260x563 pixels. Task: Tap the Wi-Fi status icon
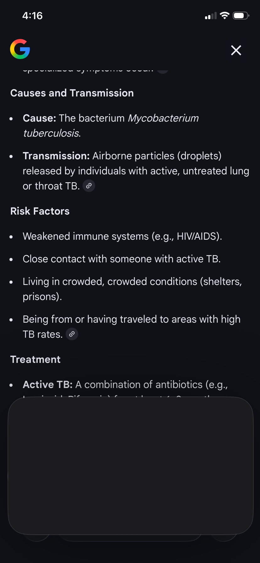(x=225, y=16)
